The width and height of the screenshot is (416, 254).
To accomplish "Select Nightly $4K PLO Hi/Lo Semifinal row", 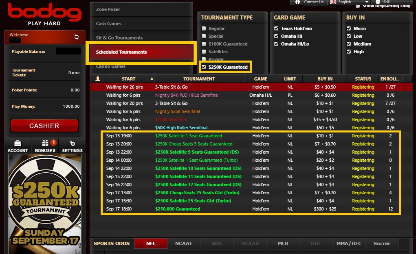I will tap(251, 95).
